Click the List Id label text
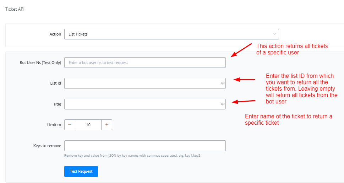344x183 pixels. click(55, 83)
